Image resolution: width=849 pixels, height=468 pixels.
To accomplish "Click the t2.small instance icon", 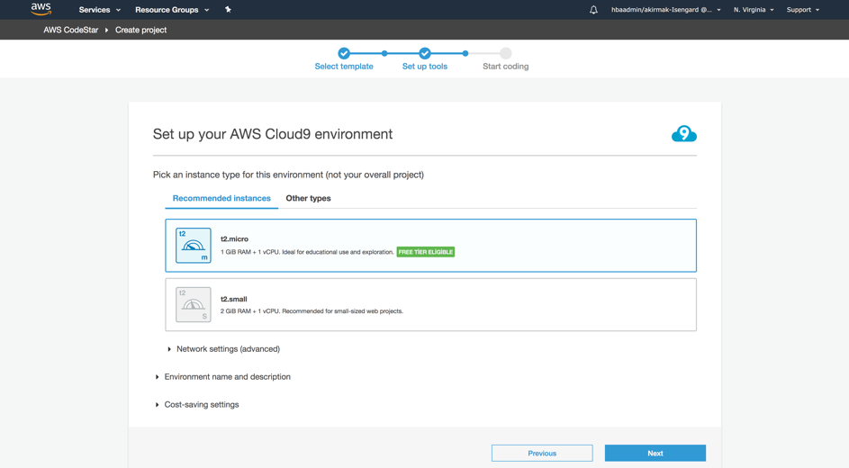I will (194, 304).
